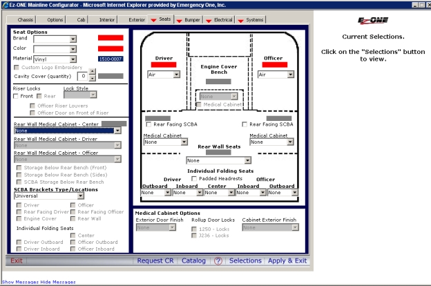Open the Options tab

click(x=55, y=20)
